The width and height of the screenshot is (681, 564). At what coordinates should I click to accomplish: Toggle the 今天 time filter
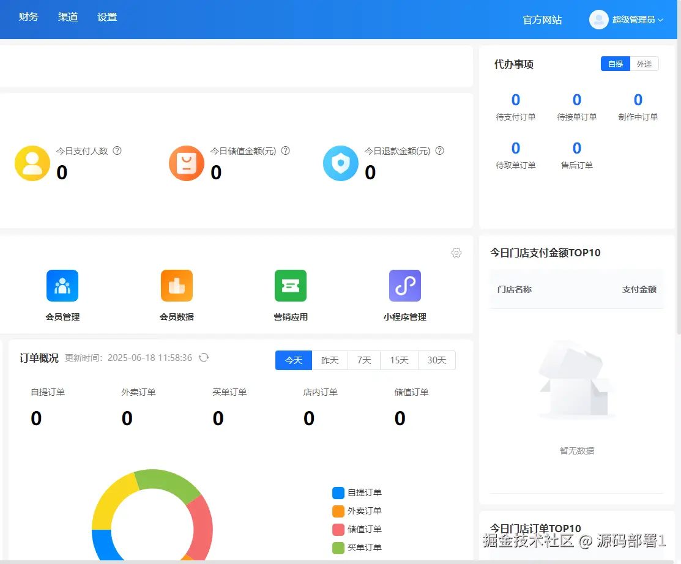tap(293, 360)
